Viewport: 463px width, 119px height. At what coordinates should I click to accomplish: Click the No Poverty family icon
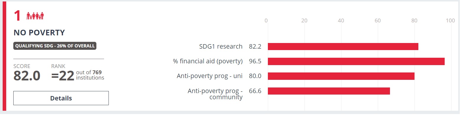[x=35, y=16]
